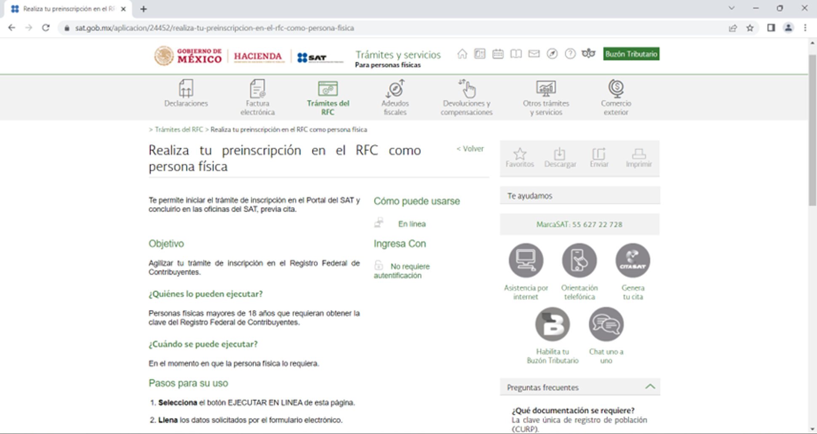
Task: Click the envelope mail icon
Action: click(x=534, y=54)
